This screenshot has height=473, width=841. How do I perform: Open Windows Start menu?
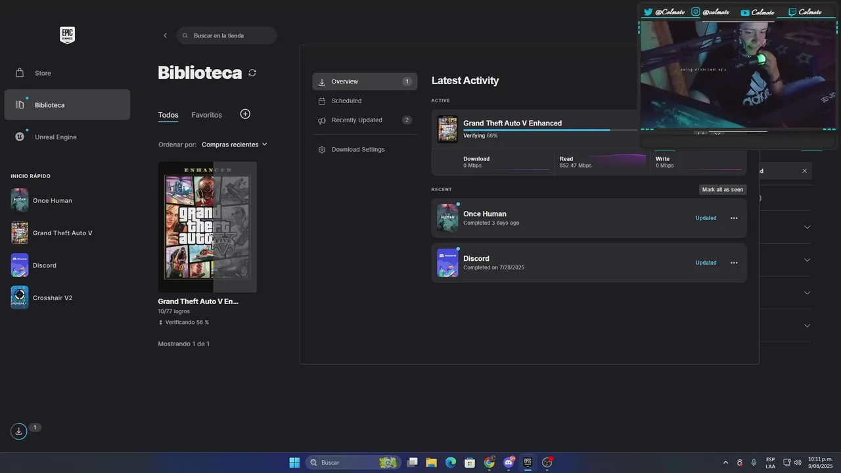click(x=294, y=462)
